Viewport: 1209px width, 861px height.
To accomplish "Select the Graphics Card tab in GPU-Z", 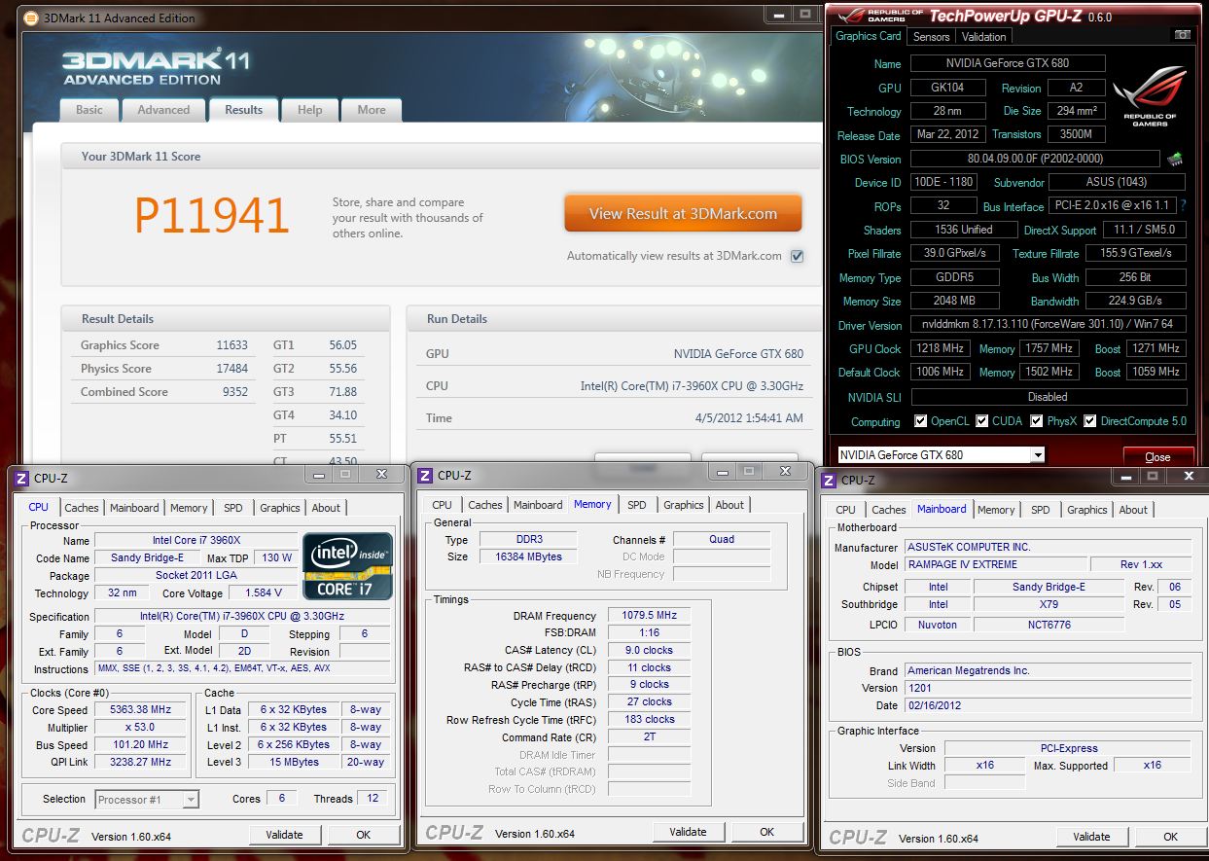I will click(869, 36).
